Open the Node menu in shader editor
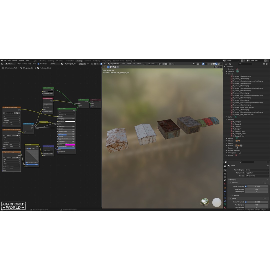Screen dimensions: 270x270 pyautogui.click(x=34, y=64)
